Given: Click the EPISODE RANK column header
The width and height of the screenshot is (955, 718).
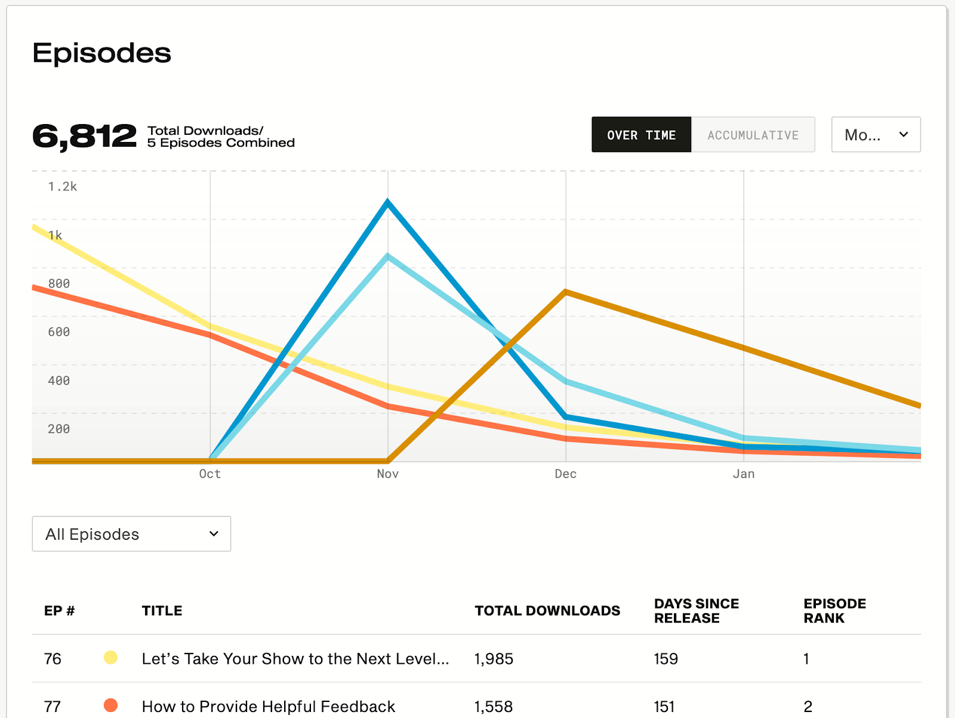Looking at the screenshot, I should (x=834, y=611).
